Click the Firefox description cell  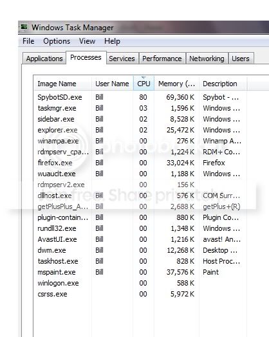pyautogui.click(x=214, y=163)
